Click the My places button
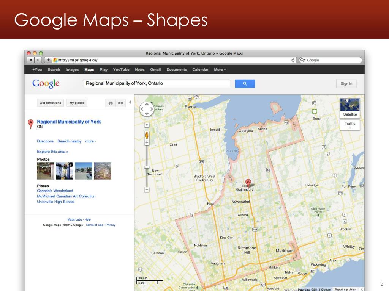The height and width of the screenshot is (291, 389). [x=77, y=103]
